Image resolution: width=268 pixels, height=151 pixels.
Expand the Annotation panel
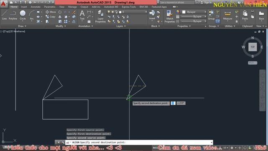point(85,26)
